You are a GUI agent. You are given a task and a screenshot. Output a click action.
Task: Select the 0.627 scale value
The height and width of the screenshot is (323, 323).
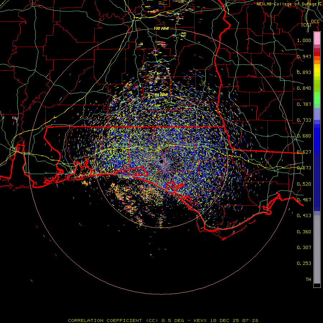coord(304,152)
